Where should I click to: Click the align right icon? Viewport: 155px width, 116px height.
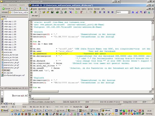(108, 12)
